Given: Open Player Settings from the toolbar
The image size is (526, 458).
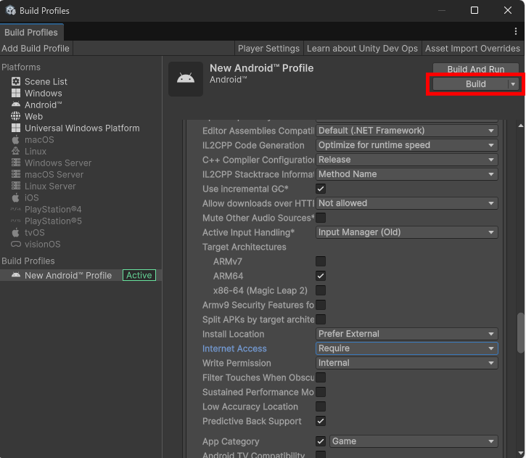Looking at the screenshot, I should (268, 49).
